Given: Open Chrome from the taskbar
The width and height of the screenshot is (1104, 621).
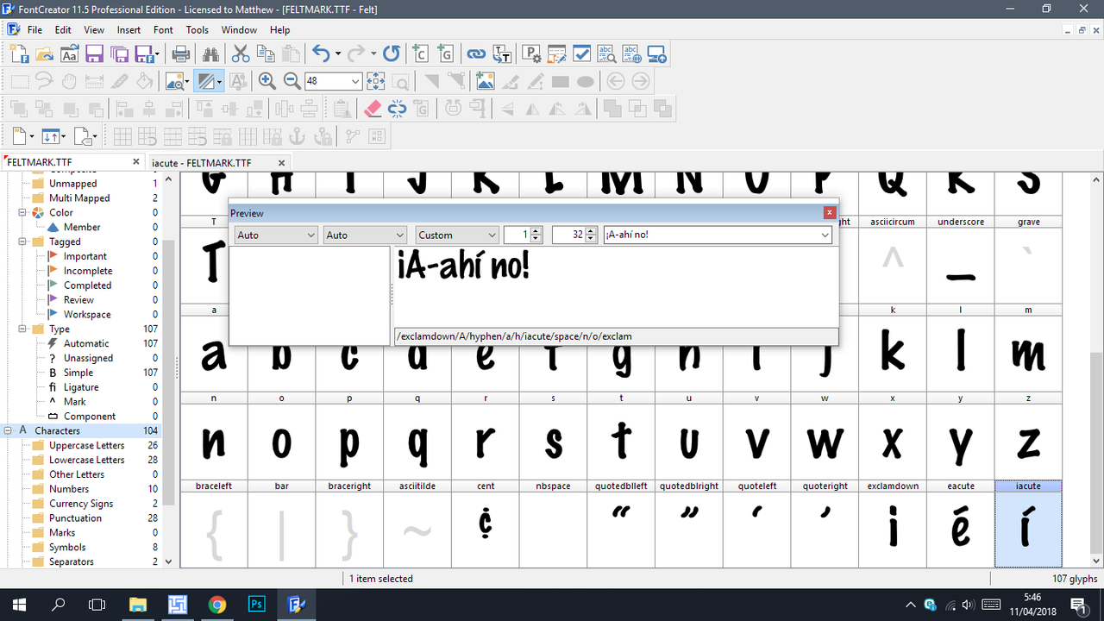Looking at the screenshot, I should tap(217, 604).
